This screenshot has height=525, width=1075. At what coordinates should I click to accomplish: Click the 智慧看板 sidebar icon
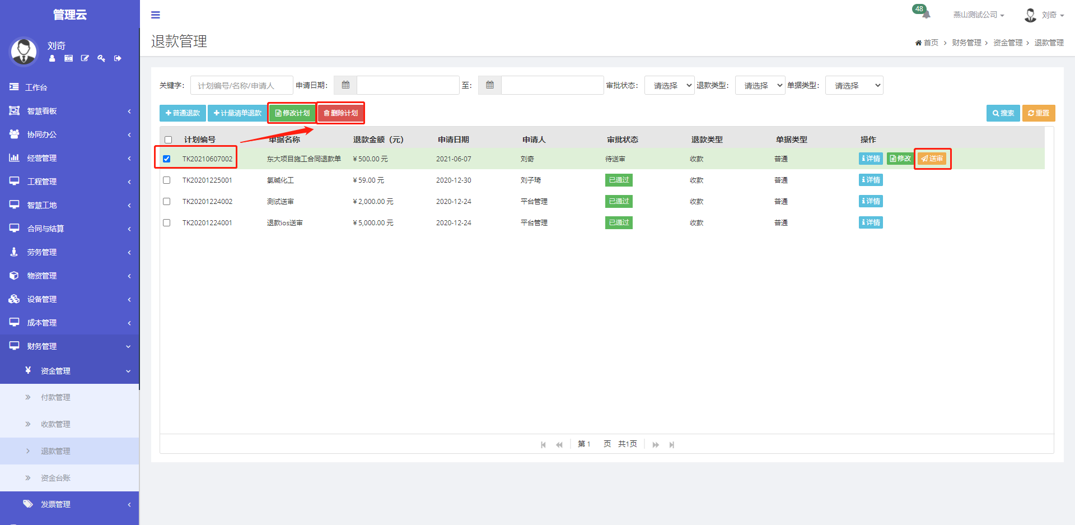click(x=14, y=111)
